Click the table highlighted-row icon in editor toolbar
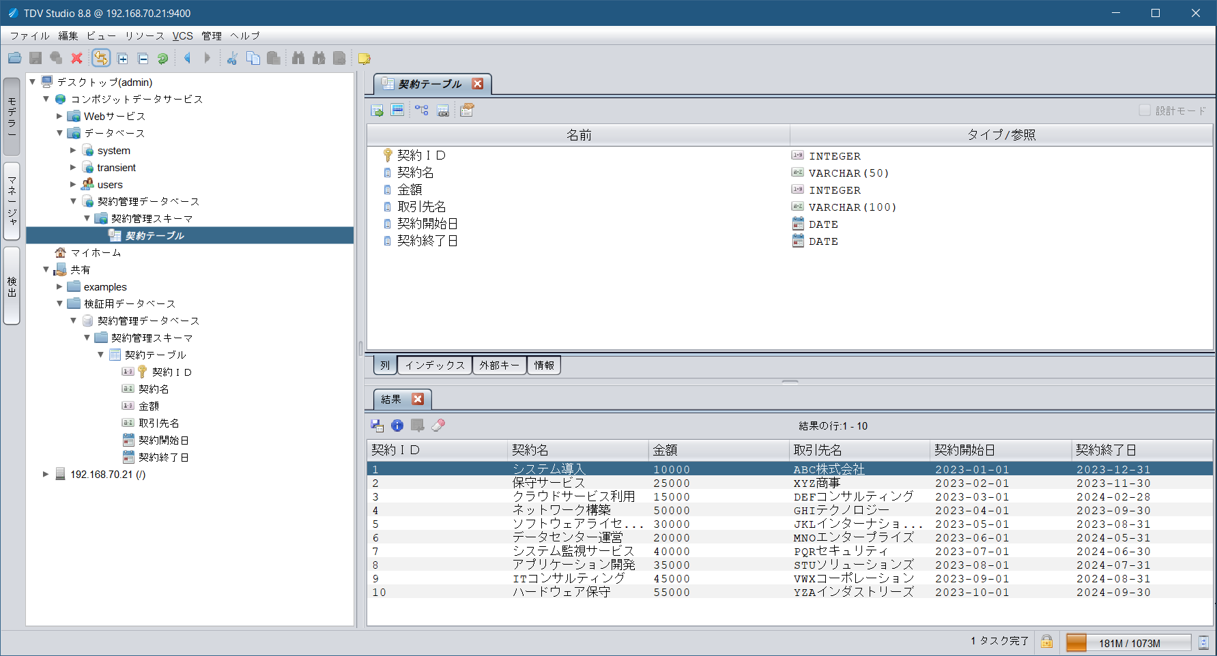Image resolution: width=1217 pixels, height=656 pixels. [397, 110]
